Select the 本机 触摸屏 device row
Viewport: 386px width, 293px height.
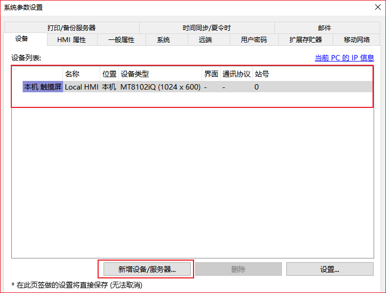pos(43,87)
